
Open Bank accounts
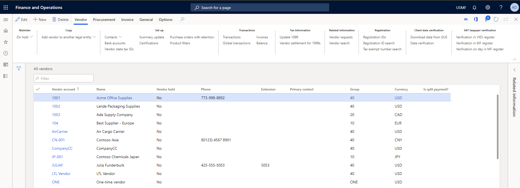115,43
